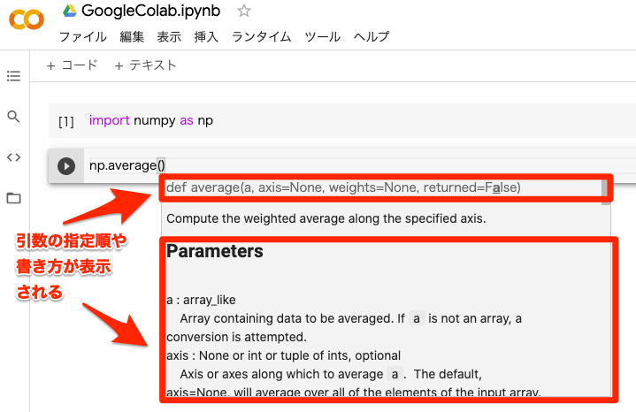Open the 編集 menu
The height and width of the screenshot is (412, 636).
[x=132, y=37]
